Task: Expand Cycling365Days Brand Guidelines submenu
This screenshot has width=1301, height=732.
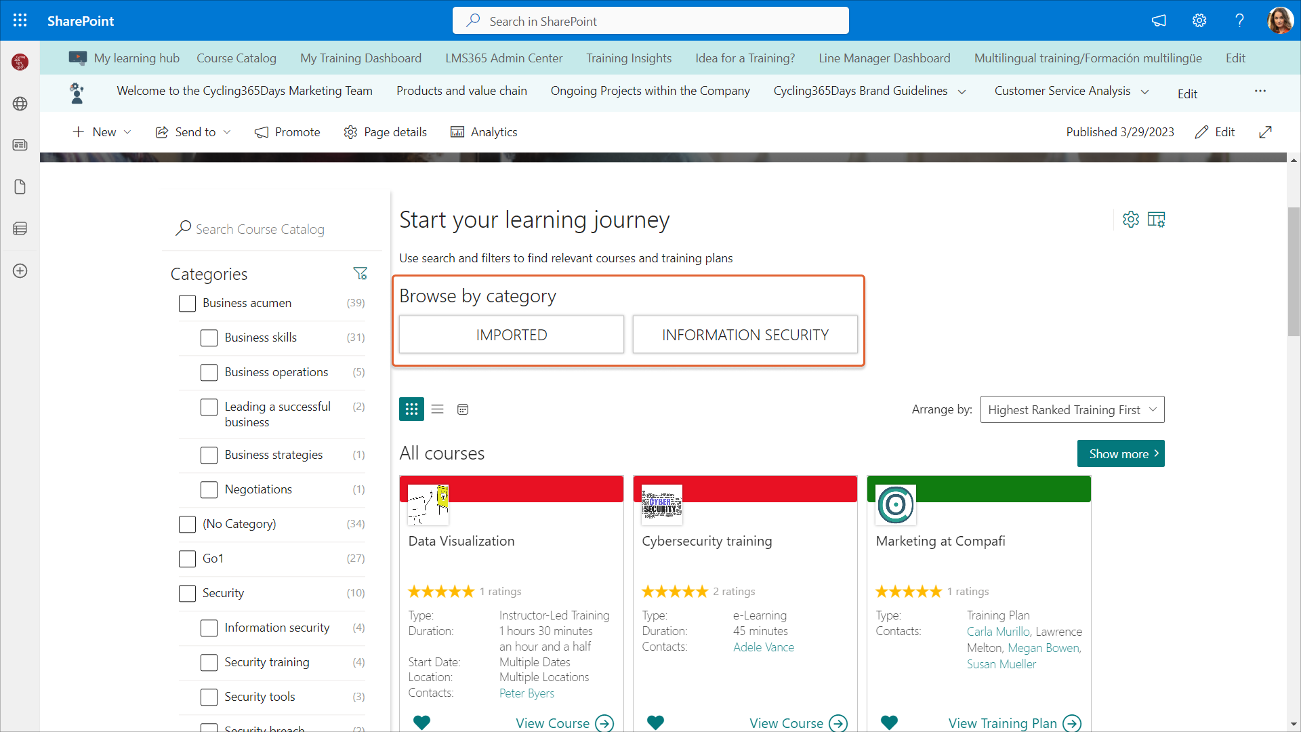Action: point(962,91)
